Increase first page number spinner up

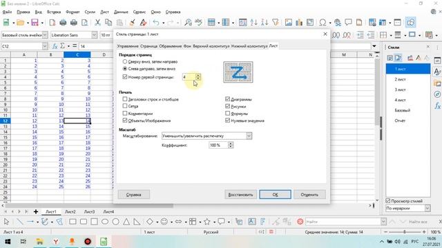click(198, 75)
